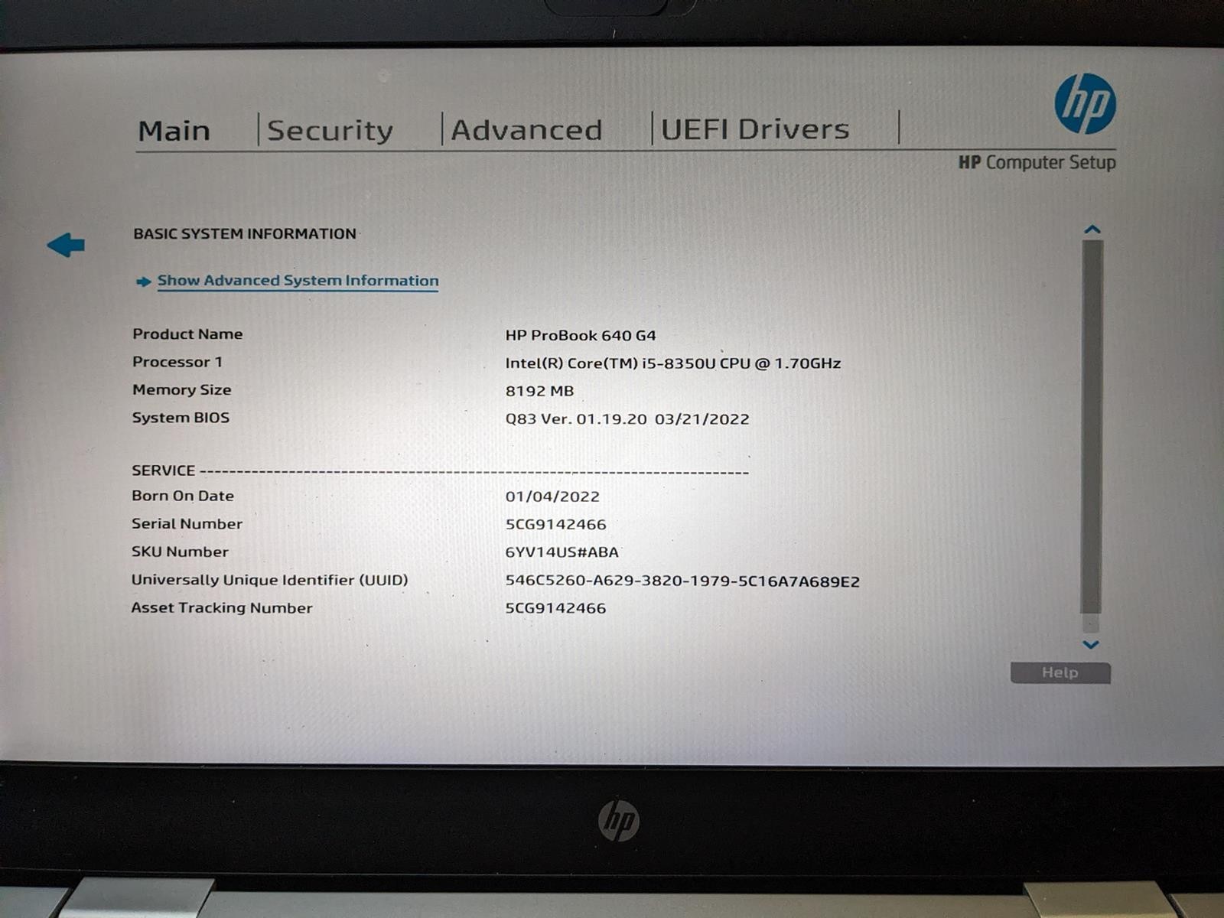Select the 8192 MB memory value
Screen dimensions: 1224x918
pyautogui.click(x=539, y=391)
